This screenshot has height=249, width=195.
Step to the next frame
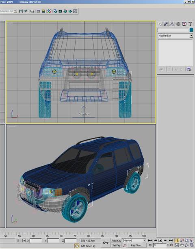click(x=165, y=240)
